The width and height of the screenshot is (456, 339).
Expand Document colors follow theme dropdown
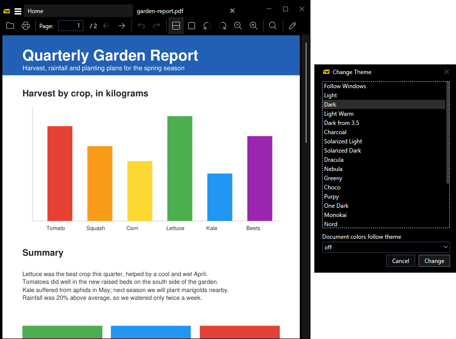pos(386,247)
